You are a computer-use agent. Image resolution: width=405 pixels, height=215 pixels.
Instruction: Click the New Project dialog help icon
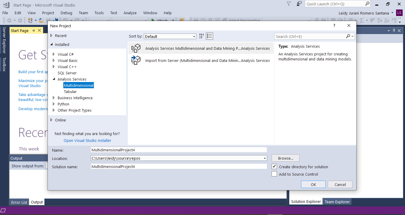coord(334,26)
